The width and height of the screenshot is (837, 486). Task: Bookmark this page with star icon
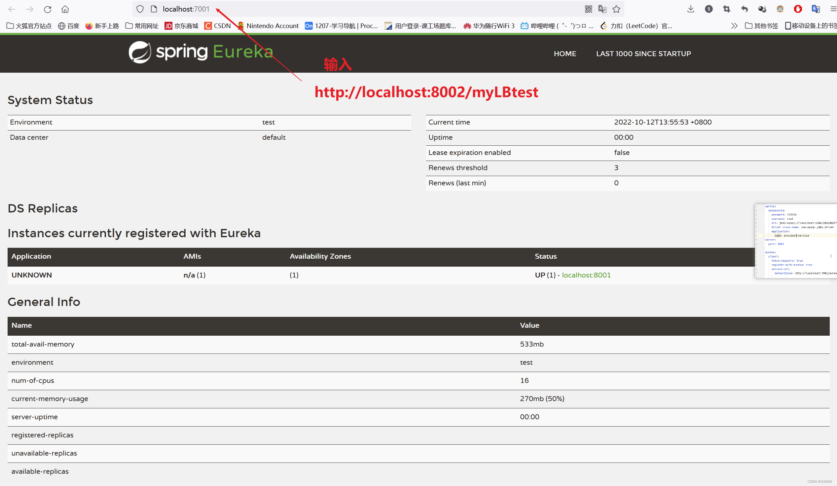(x=616, y=9)
